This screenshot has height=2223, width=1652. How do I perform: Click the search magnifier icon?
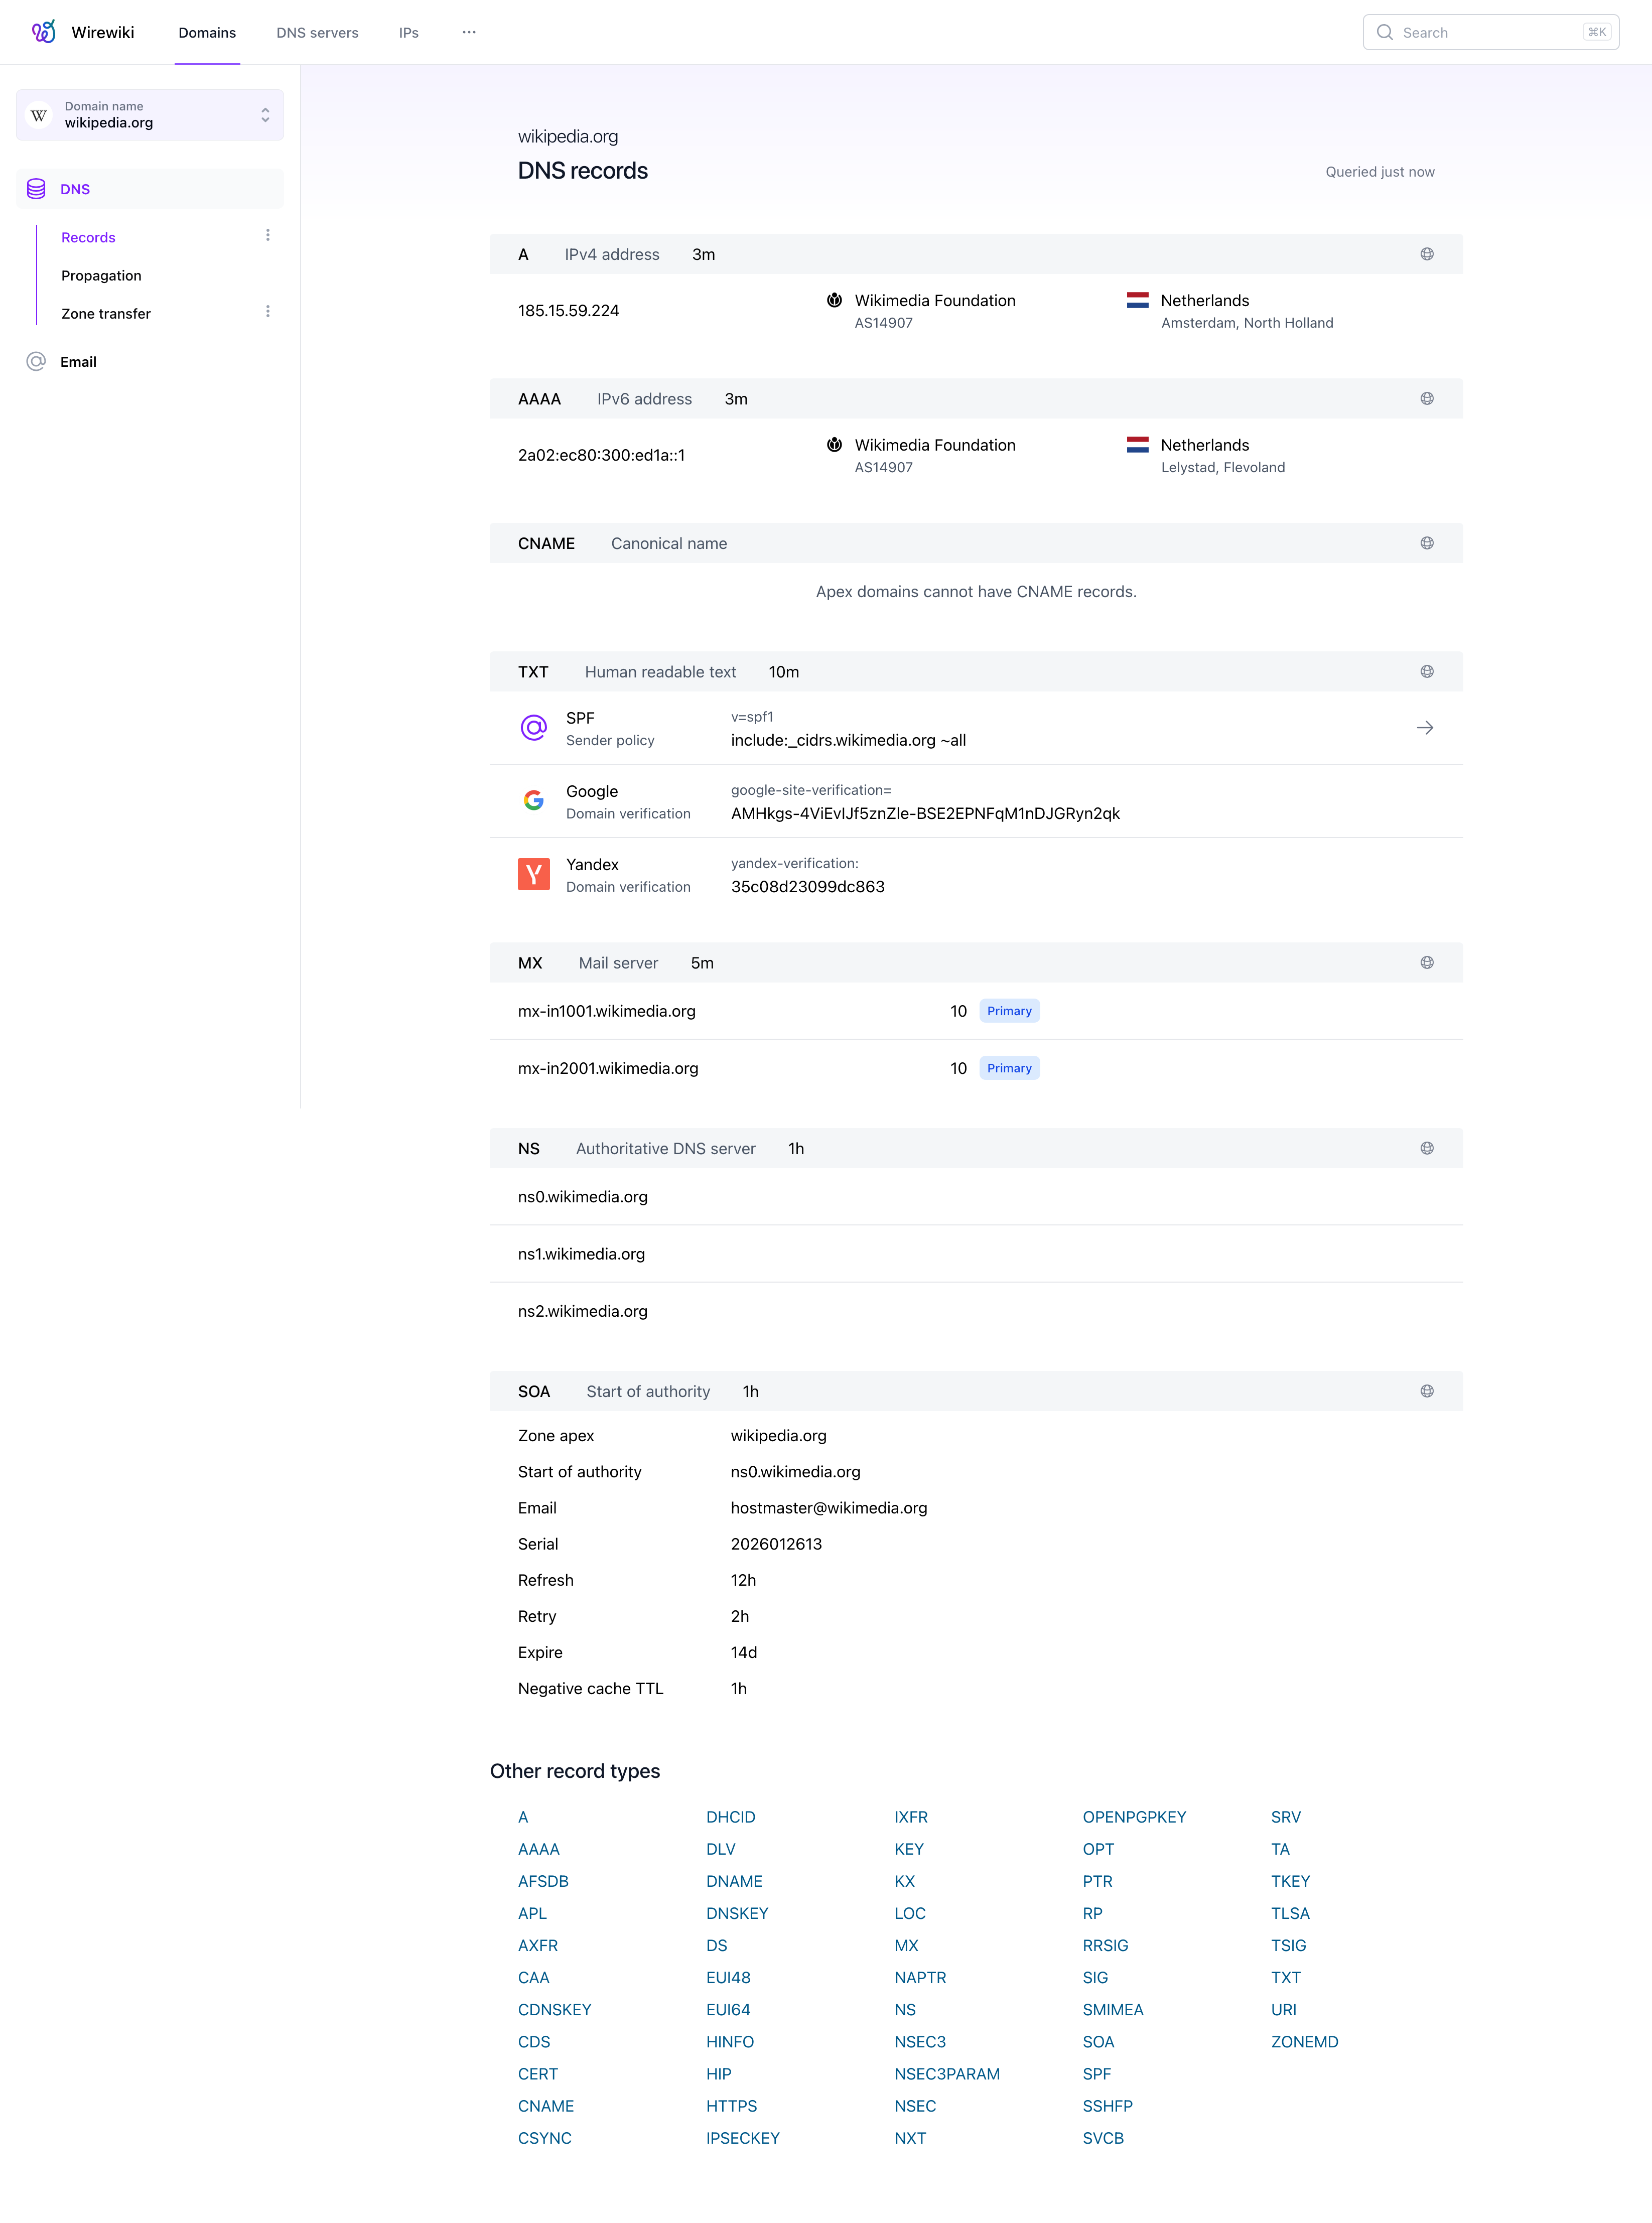(1385, 32)
